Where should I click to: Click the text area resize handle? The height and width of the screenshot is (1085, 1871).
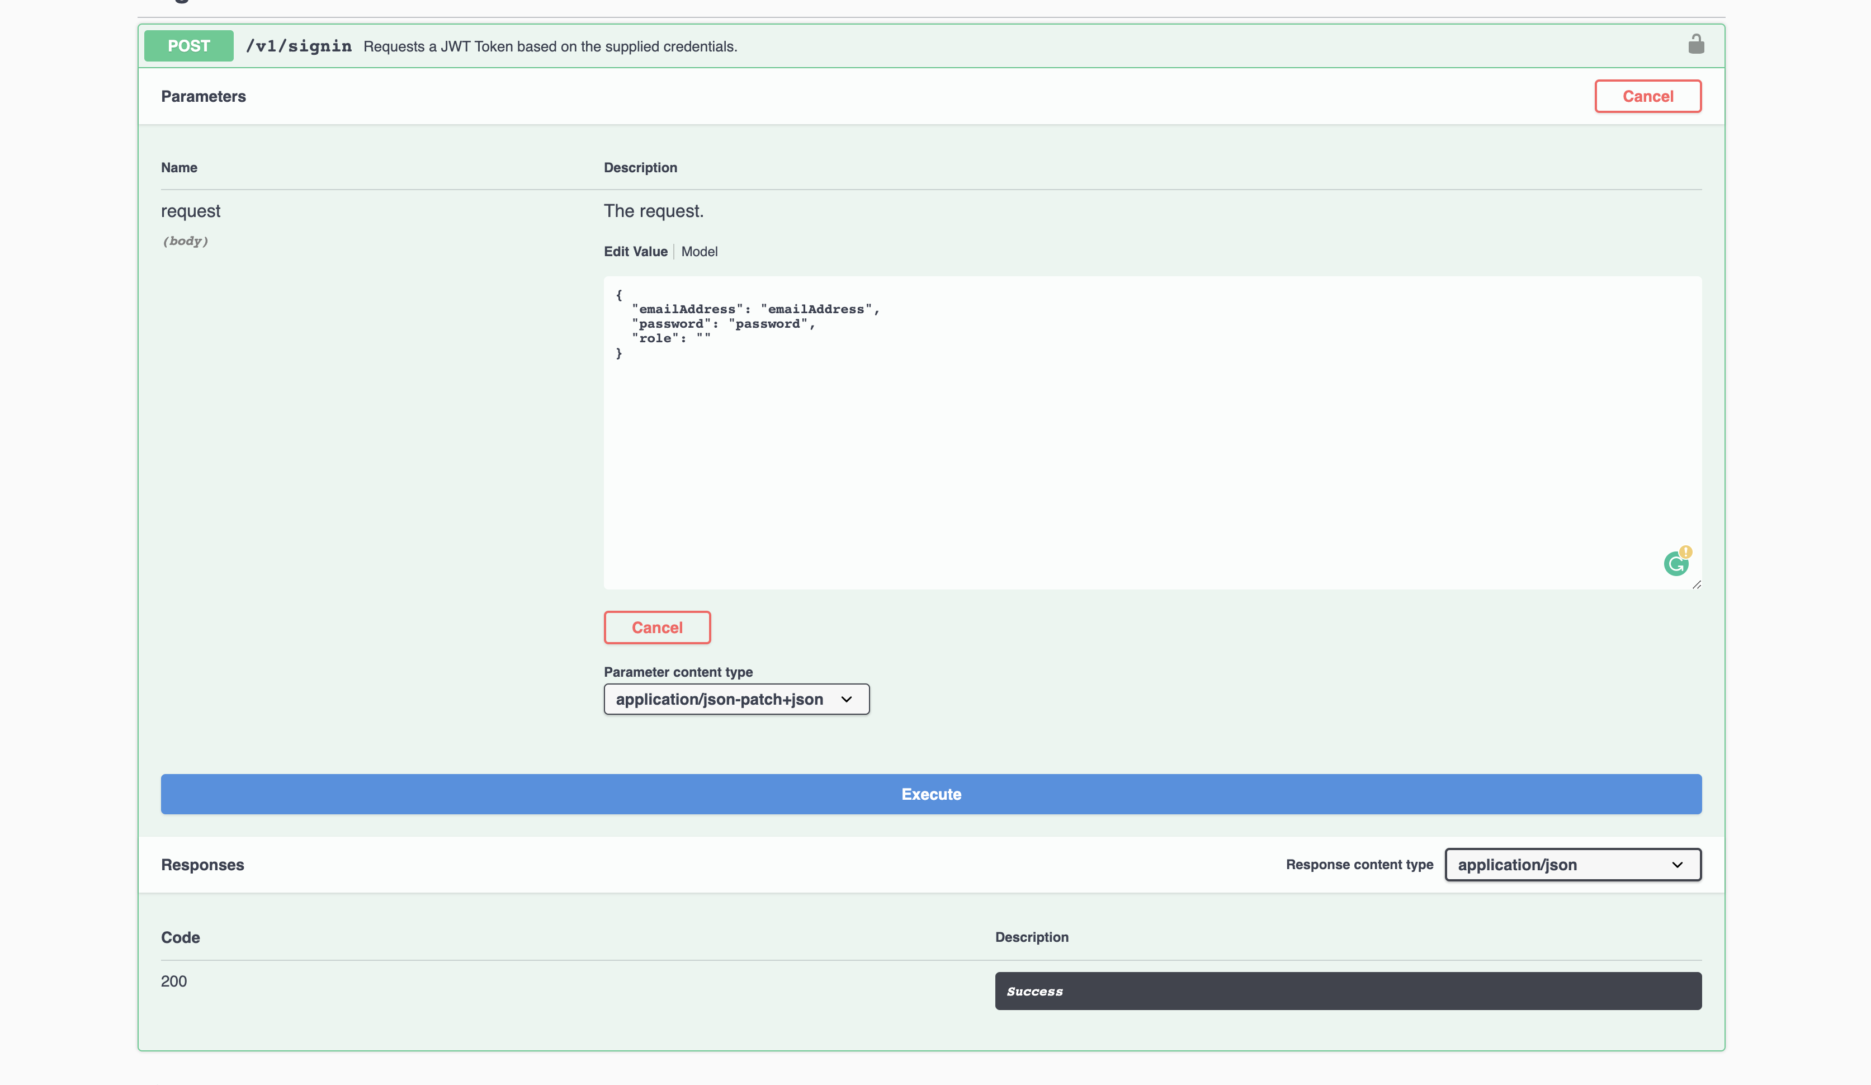point(1697,584)
